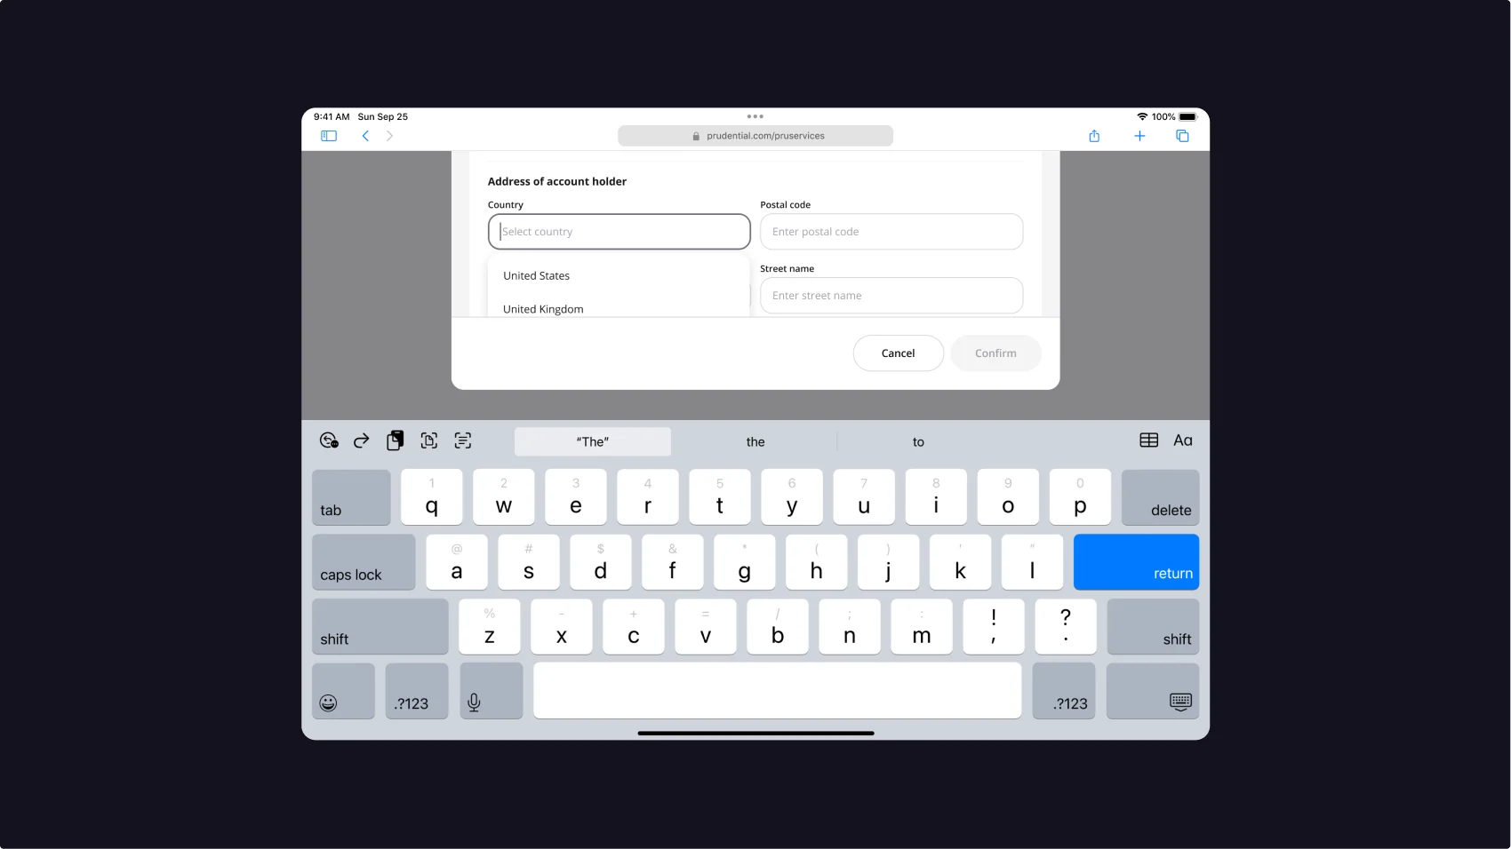Image resolution: width=1511 pixels, height=849 pixels.
Task: Tap the z key
Action: (x=490, y=627)
